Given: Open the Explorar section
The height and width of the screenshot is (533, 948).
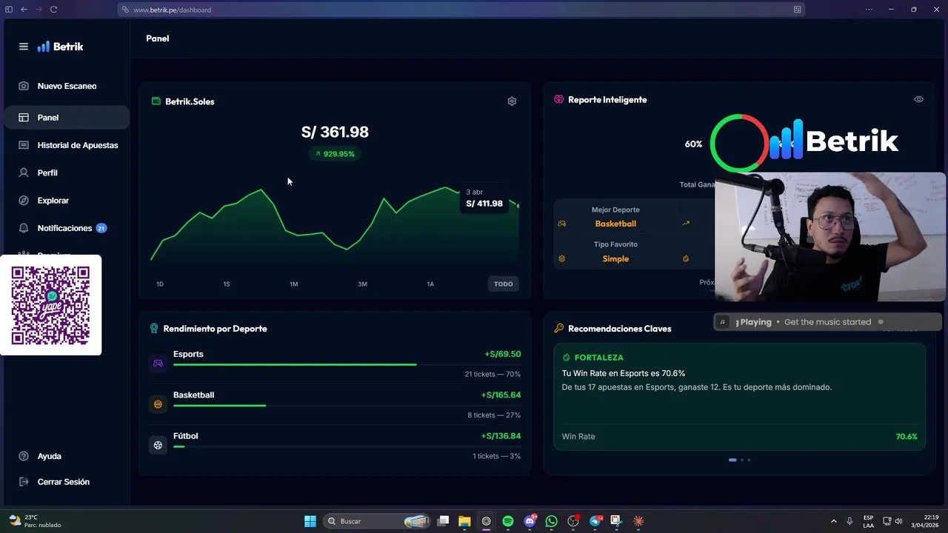Looking at the screenshot, I should click(x=67, y=201).
